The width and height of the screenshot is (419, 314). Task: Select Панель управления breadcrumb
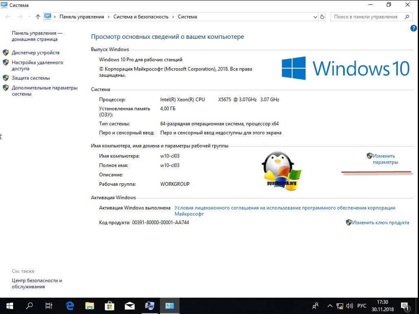tap(82, 17)
